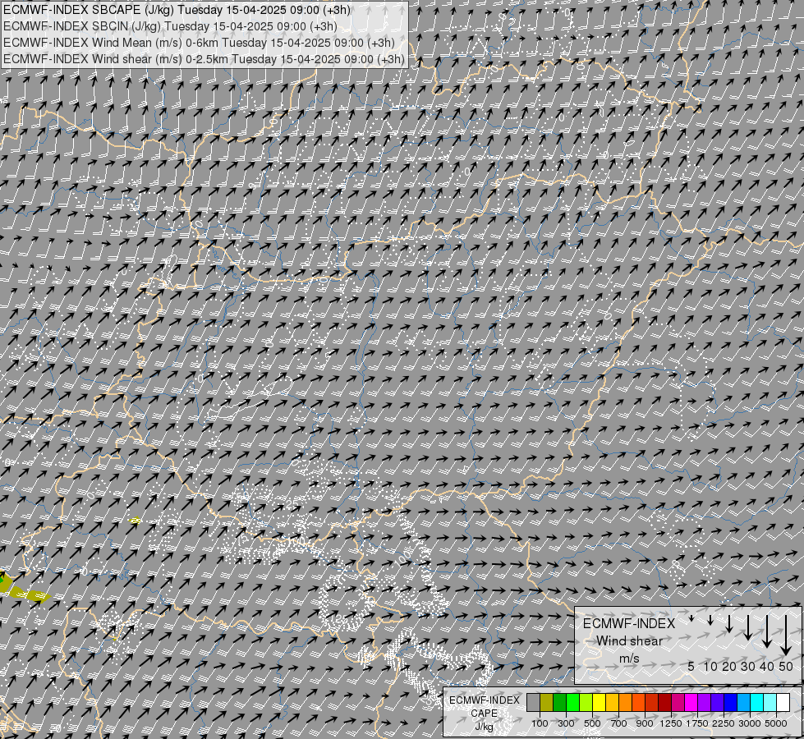The height and width of the screenshot is (739, 804).
Task: Select the pale cyan CAPE legend swatch
Action: pos(770,702)
